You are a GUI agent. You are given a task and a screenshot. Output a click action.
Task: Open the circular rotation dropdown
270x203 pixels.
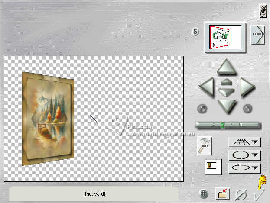[x=245, y=155]
